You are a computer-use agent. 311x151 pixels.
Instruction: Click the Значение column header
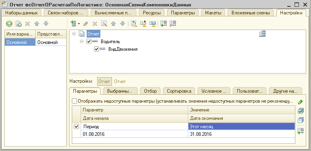point(242,110)
